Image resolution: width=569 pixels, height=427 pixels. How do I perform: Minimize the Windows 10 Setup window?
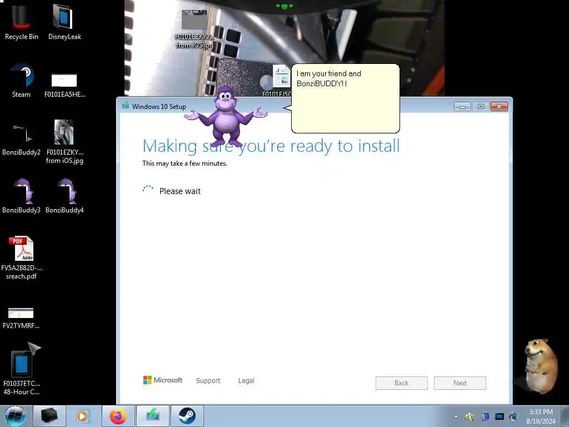[462, 106]
